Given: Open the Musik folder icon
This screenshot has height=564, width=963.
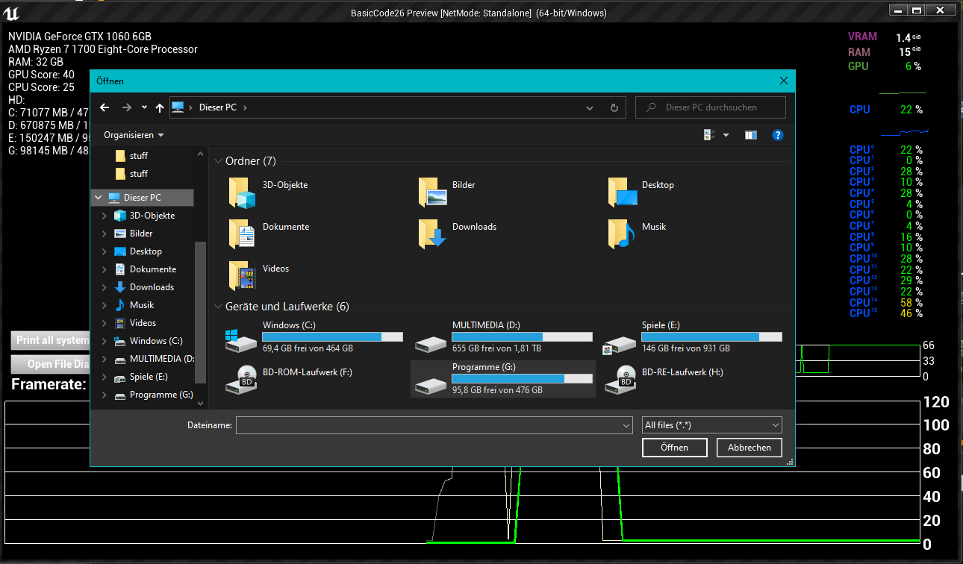Looking at the screenshot, I should pos(621,234).
